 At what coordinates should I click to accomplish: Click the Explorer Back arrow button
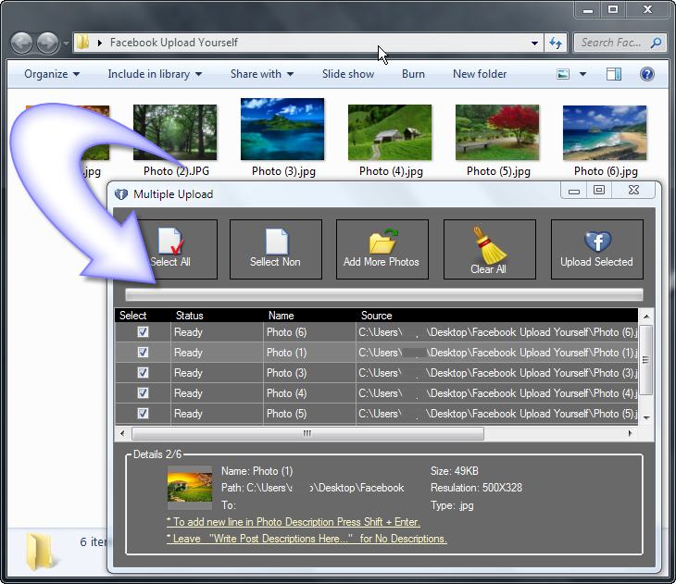tap(21, 43)
